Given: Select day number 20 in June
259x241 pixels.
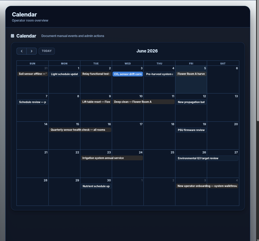Looking at the screenshot, I should (236, 124).
